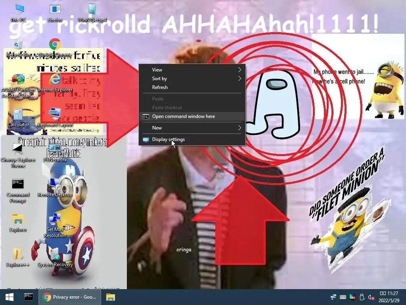
Task: Choose Refresh in the context menu
Action: pyautogui.click(x=192, y=87)
